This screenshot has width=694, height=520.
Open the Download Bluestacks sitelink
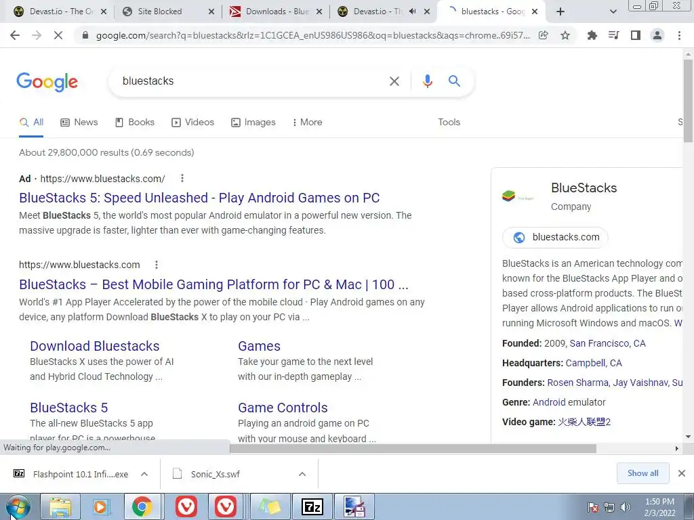[x=95, y=346]
